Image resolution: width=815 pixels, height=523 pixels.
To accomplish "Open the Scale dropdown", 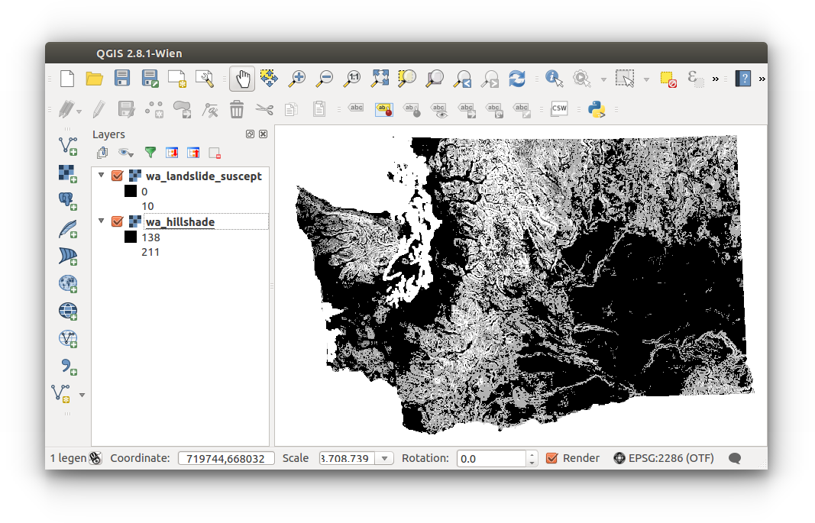I will [x=385, y=458].
